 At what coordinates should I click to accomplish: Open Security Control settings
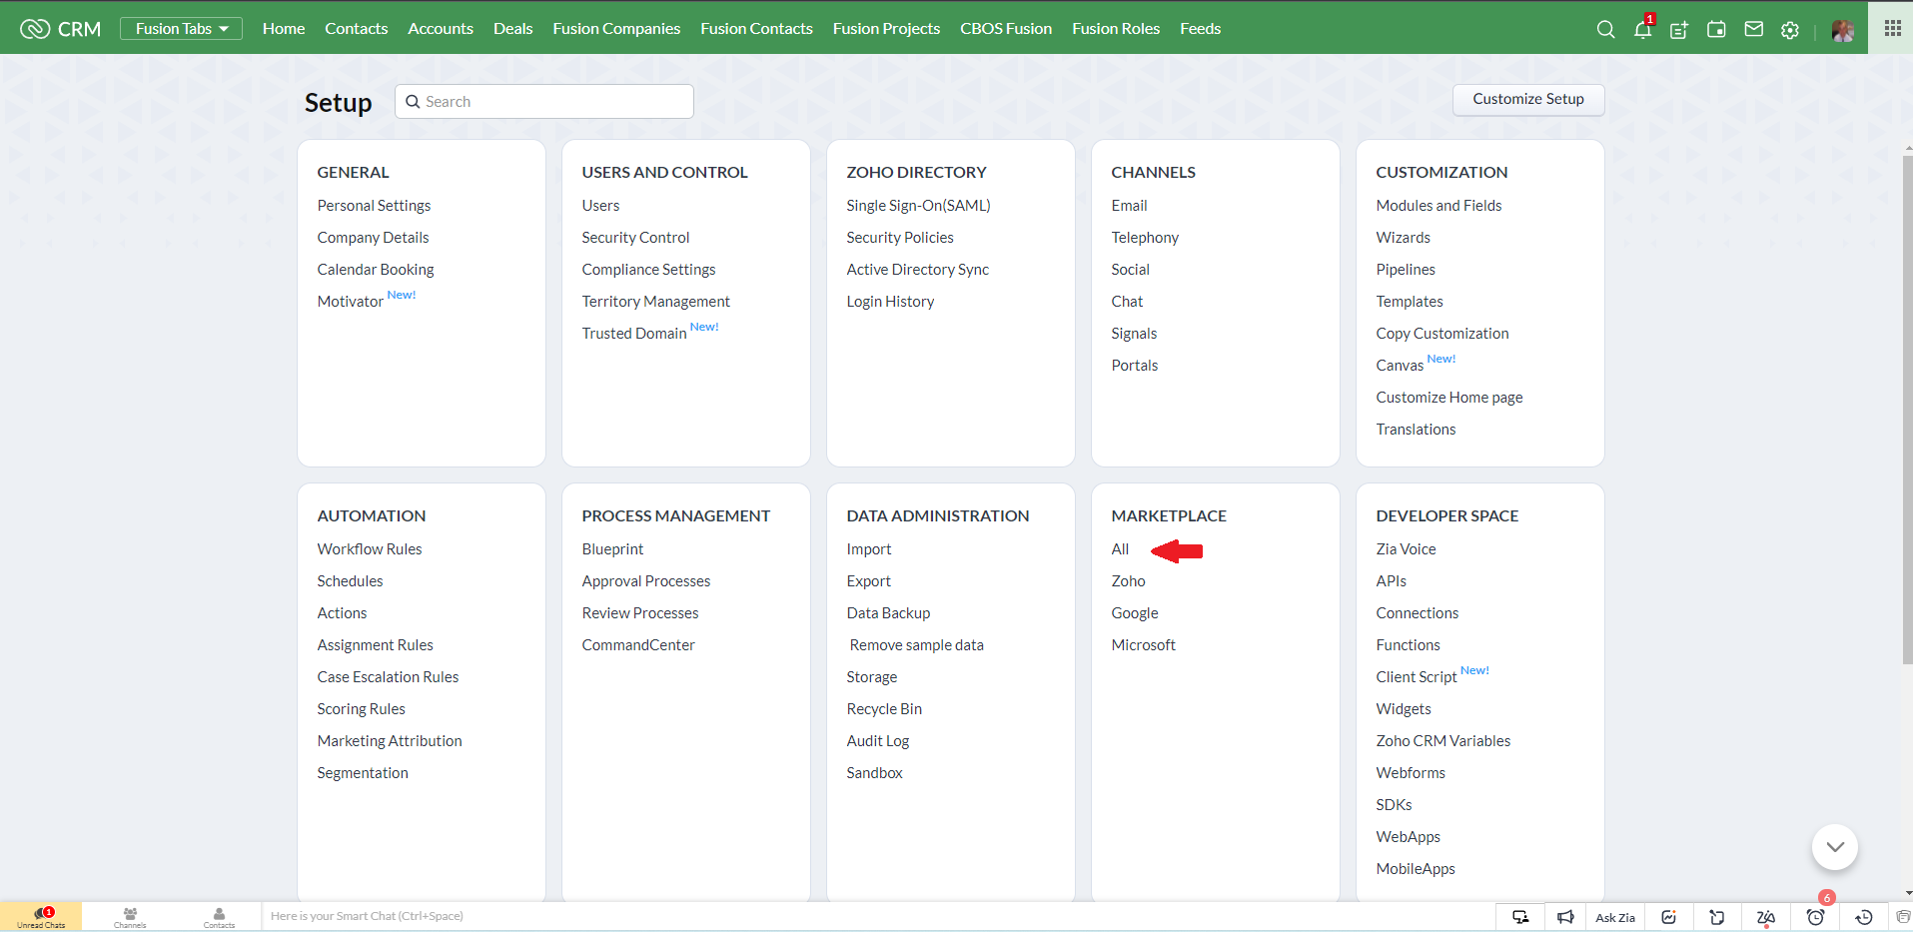(635, 238)
